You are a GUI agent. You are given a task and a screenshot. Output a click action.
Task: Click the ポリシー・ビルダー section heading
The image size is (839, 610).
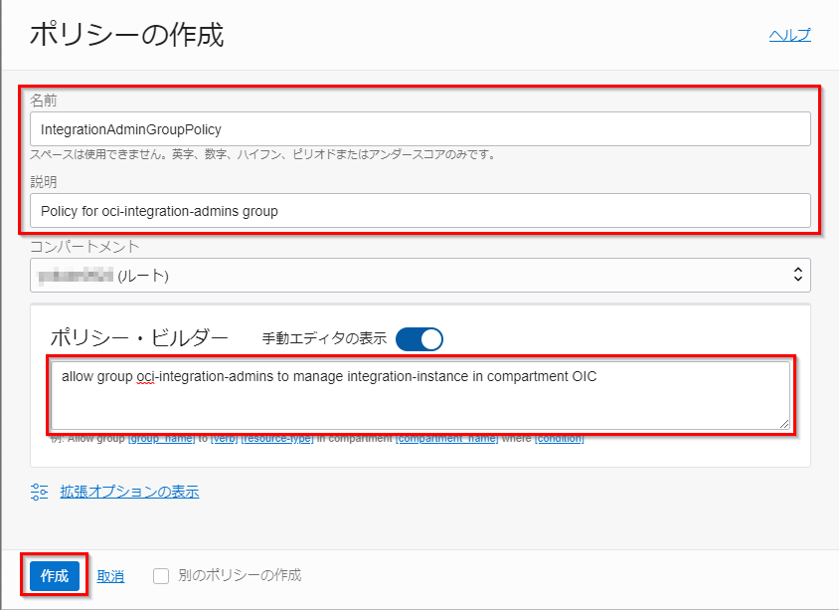(x=139, y=338)
